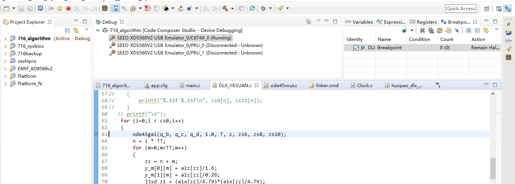
Task: Toggle breakpoint marker on line 63
Action: (96, 134)
